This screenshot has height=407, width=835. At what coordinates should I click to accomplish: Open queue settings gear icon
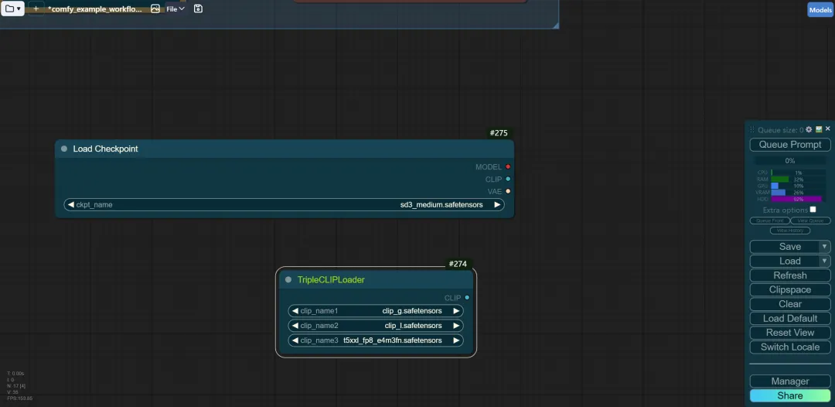pos(809,129)
